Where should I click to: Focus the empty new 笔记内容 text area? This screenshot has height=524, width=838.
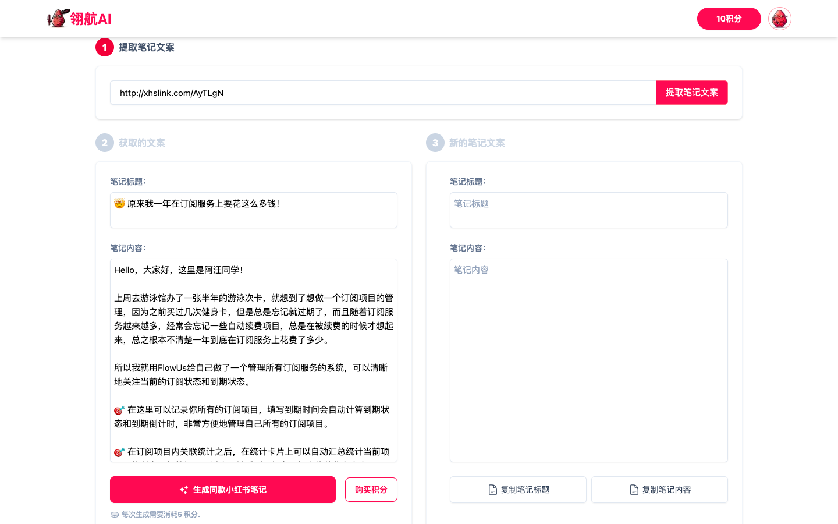coord(588,360)
